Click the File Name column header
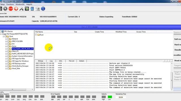The height and width of the screenshot is (101, 181). click(x=39, y=32)
